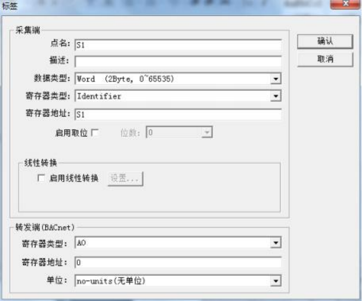Screen dimensions: 362x301
Task: Click the 确认 confirm button
Action: [325, 41]
